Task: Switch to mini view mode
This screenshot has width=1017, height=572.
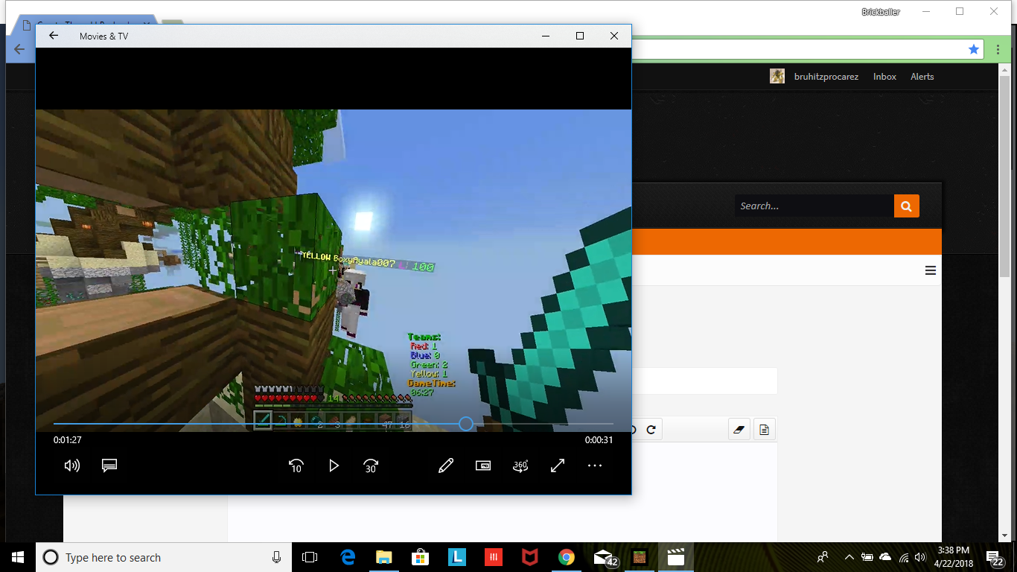Action: pos(483,465)
